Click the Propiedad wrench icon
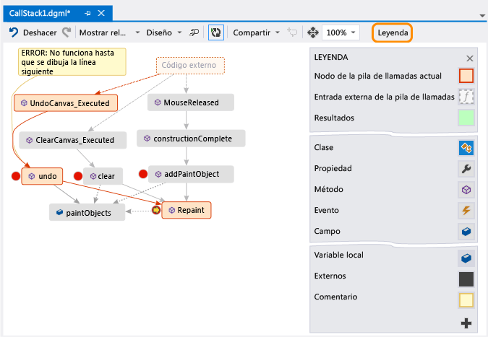This screenshot has width=488, height=337. coord(466,169)
